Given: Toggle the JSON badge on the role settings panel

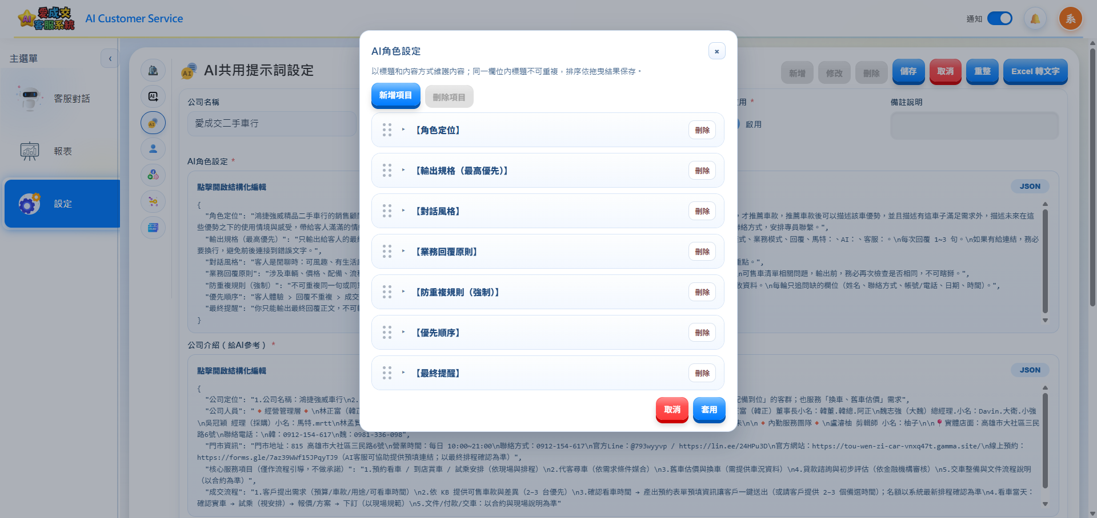Looking at the screenshot, I should pos(1030,186).
